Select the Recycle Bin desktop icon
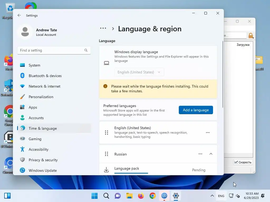The height and width of the screenshot is (202, 270). click(x=8, y=11)
